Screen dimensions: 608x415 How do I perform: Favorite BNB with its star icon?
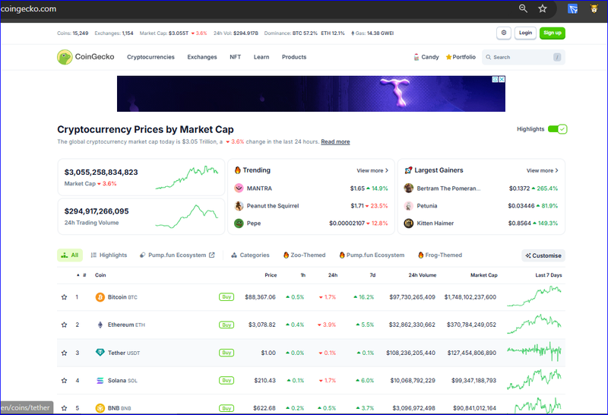(x=65, y=408)
